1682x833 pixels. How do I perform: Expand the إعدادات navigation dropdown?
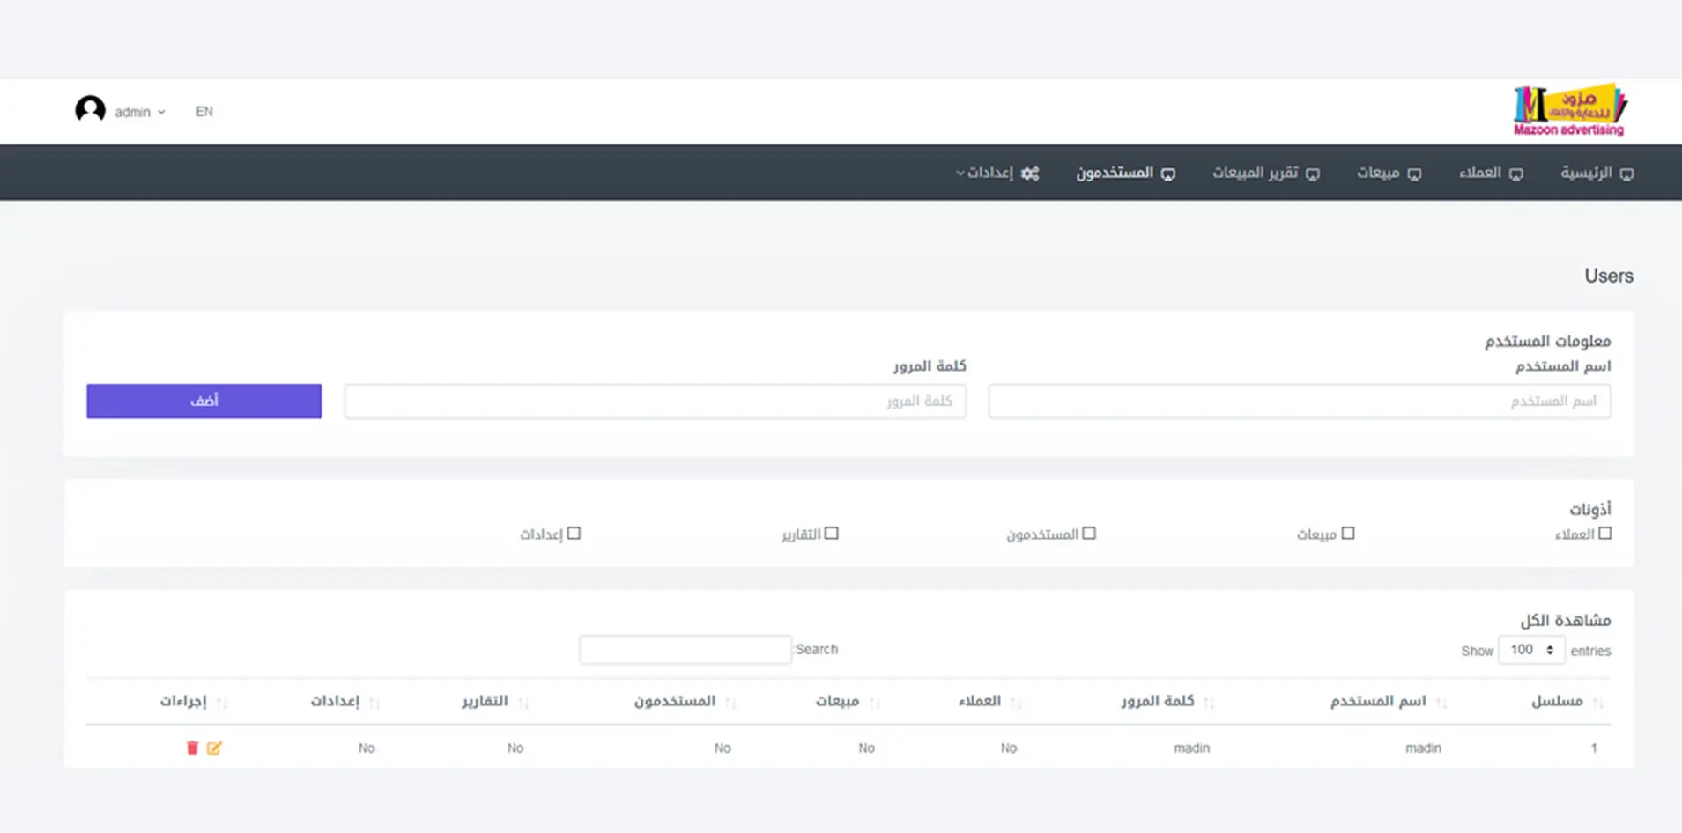coord(987,173)
